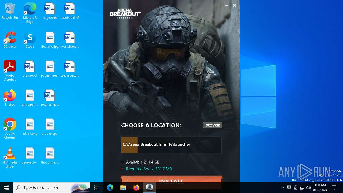Open the Recycle Bin desktop icon
Screen dimensions: 343x193
[x=10, y=11]
